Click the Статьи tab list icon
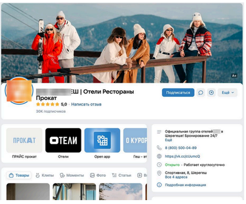 [x=114, y=175]
